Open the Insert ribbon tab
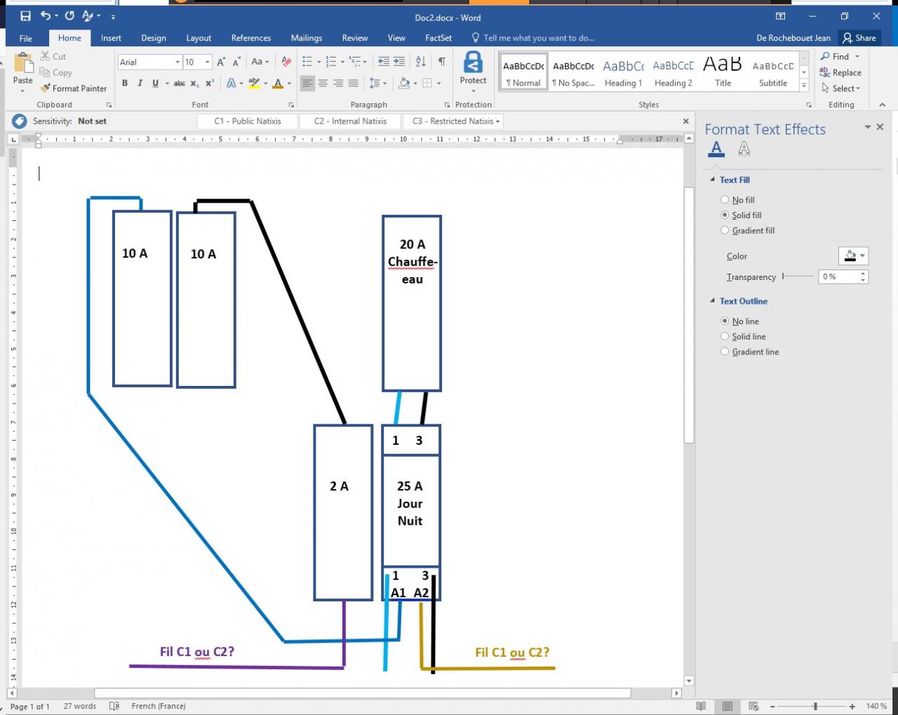898x715 pixels. (111, 38)
